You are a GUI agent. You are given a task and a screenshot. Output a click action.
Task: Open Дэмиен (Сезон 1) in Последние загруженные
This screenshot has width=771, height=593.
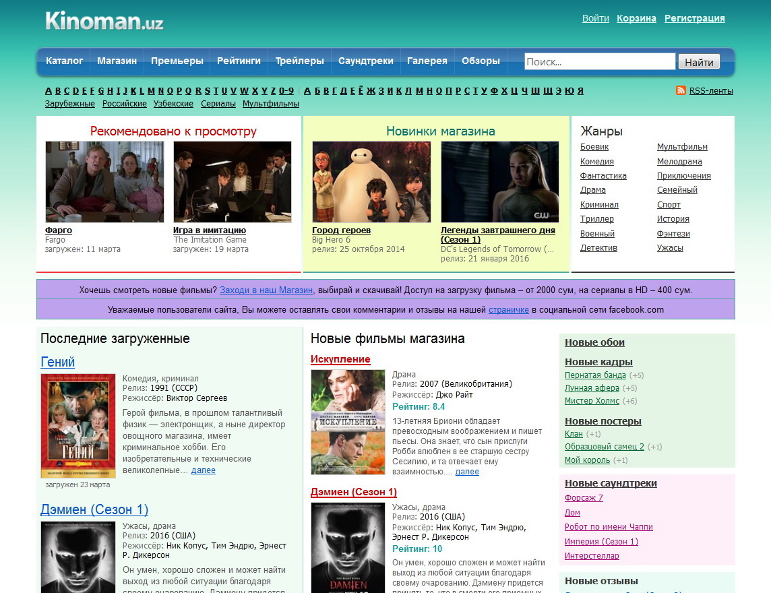(x=94, y=509)
